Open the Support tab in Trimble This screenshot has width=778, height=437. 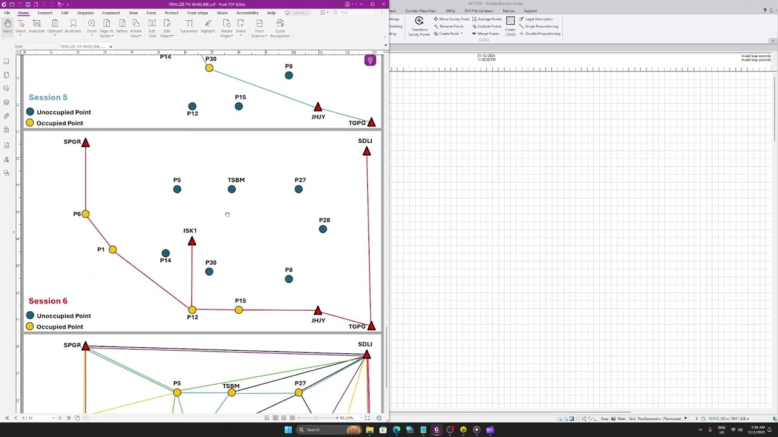[x=530, y=11]
